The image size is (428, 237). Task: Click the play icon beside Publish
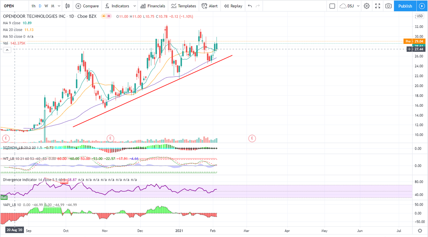pyautogui.click(x=422, y=6)
